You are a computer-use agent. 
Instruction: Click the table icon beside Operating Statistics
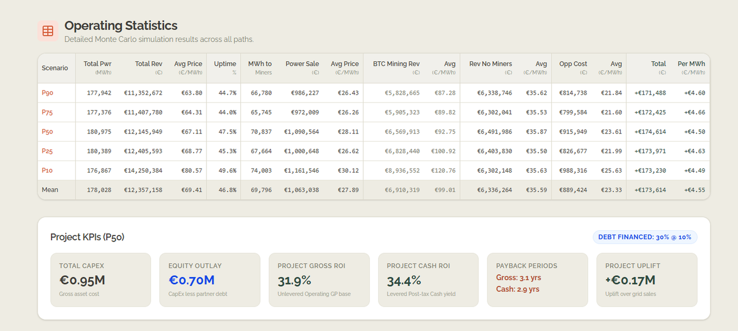tap(48, 31)
